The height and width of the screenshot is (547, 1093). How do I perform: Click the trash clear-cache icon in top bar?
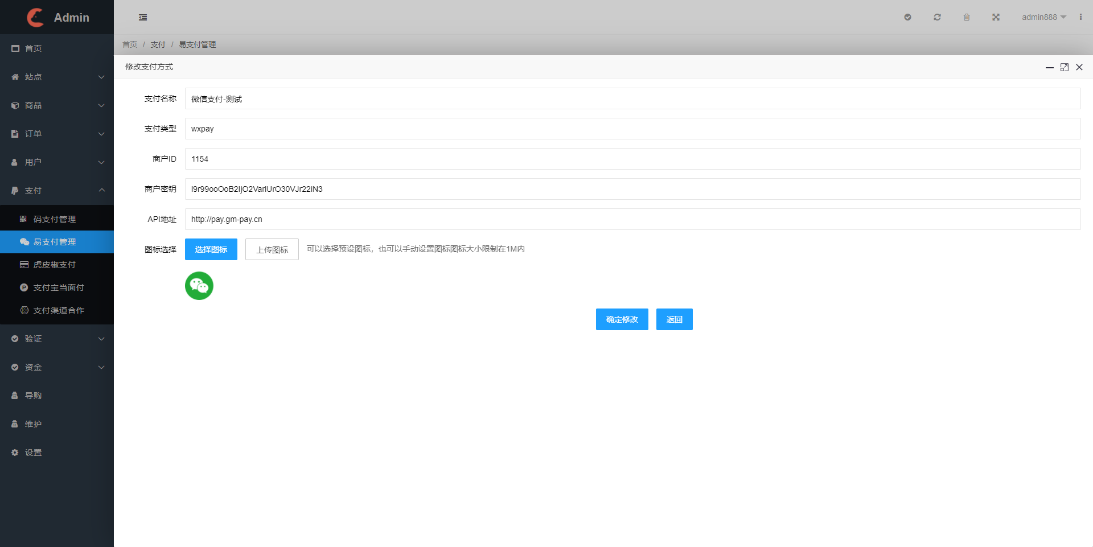pos(967,17)
